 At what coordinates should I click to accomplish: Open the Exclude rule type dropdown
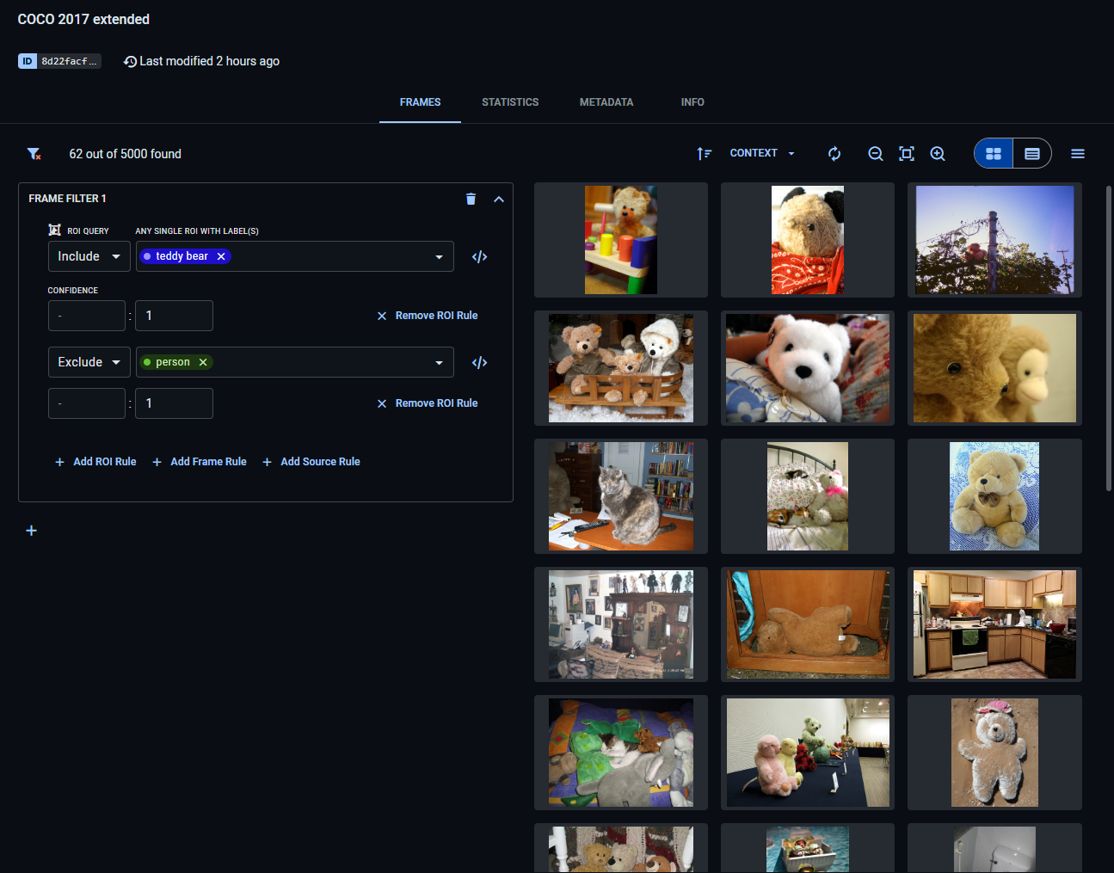point(89,362)
